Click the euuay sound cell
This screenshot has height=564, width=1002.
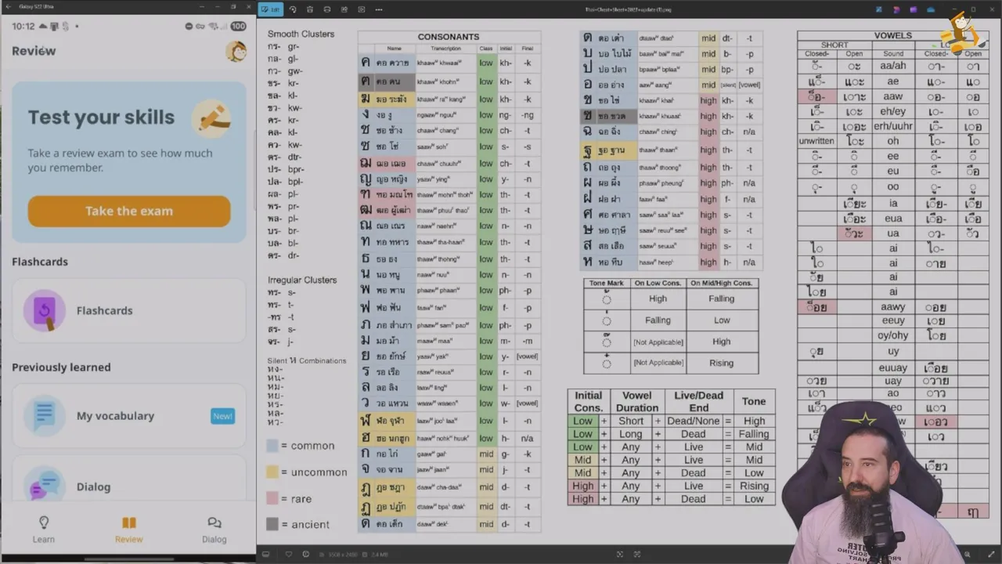(893, 367)
